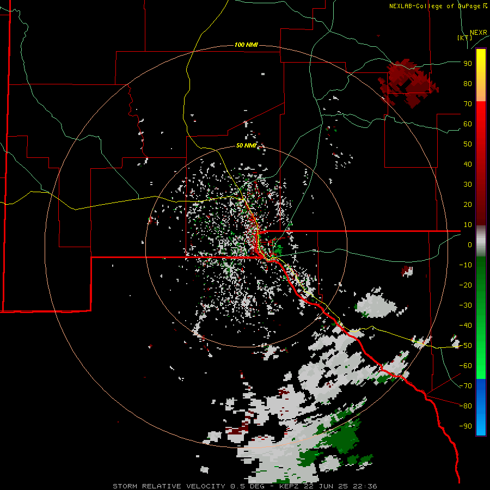Click the positive 30 scale value
Screen dimensions: 490x490
point(468,185)
